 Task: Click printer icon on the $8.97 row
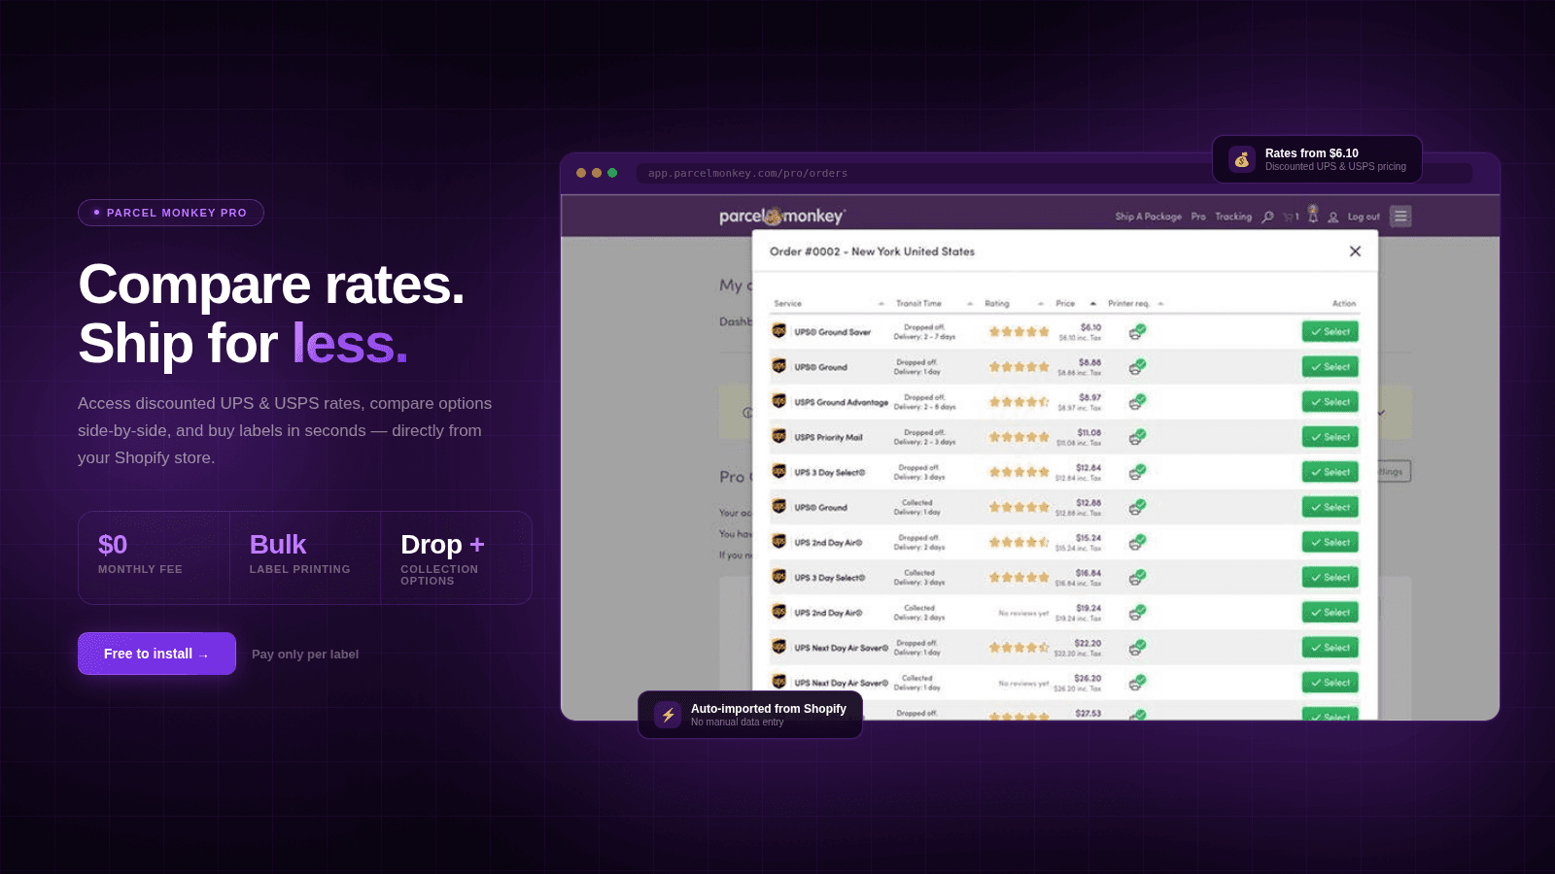[1137, 402]
